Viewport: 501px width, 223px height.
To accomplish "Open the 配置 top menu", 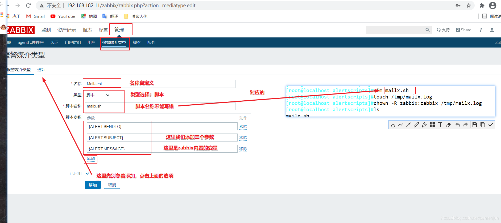I will coord(103,30).
